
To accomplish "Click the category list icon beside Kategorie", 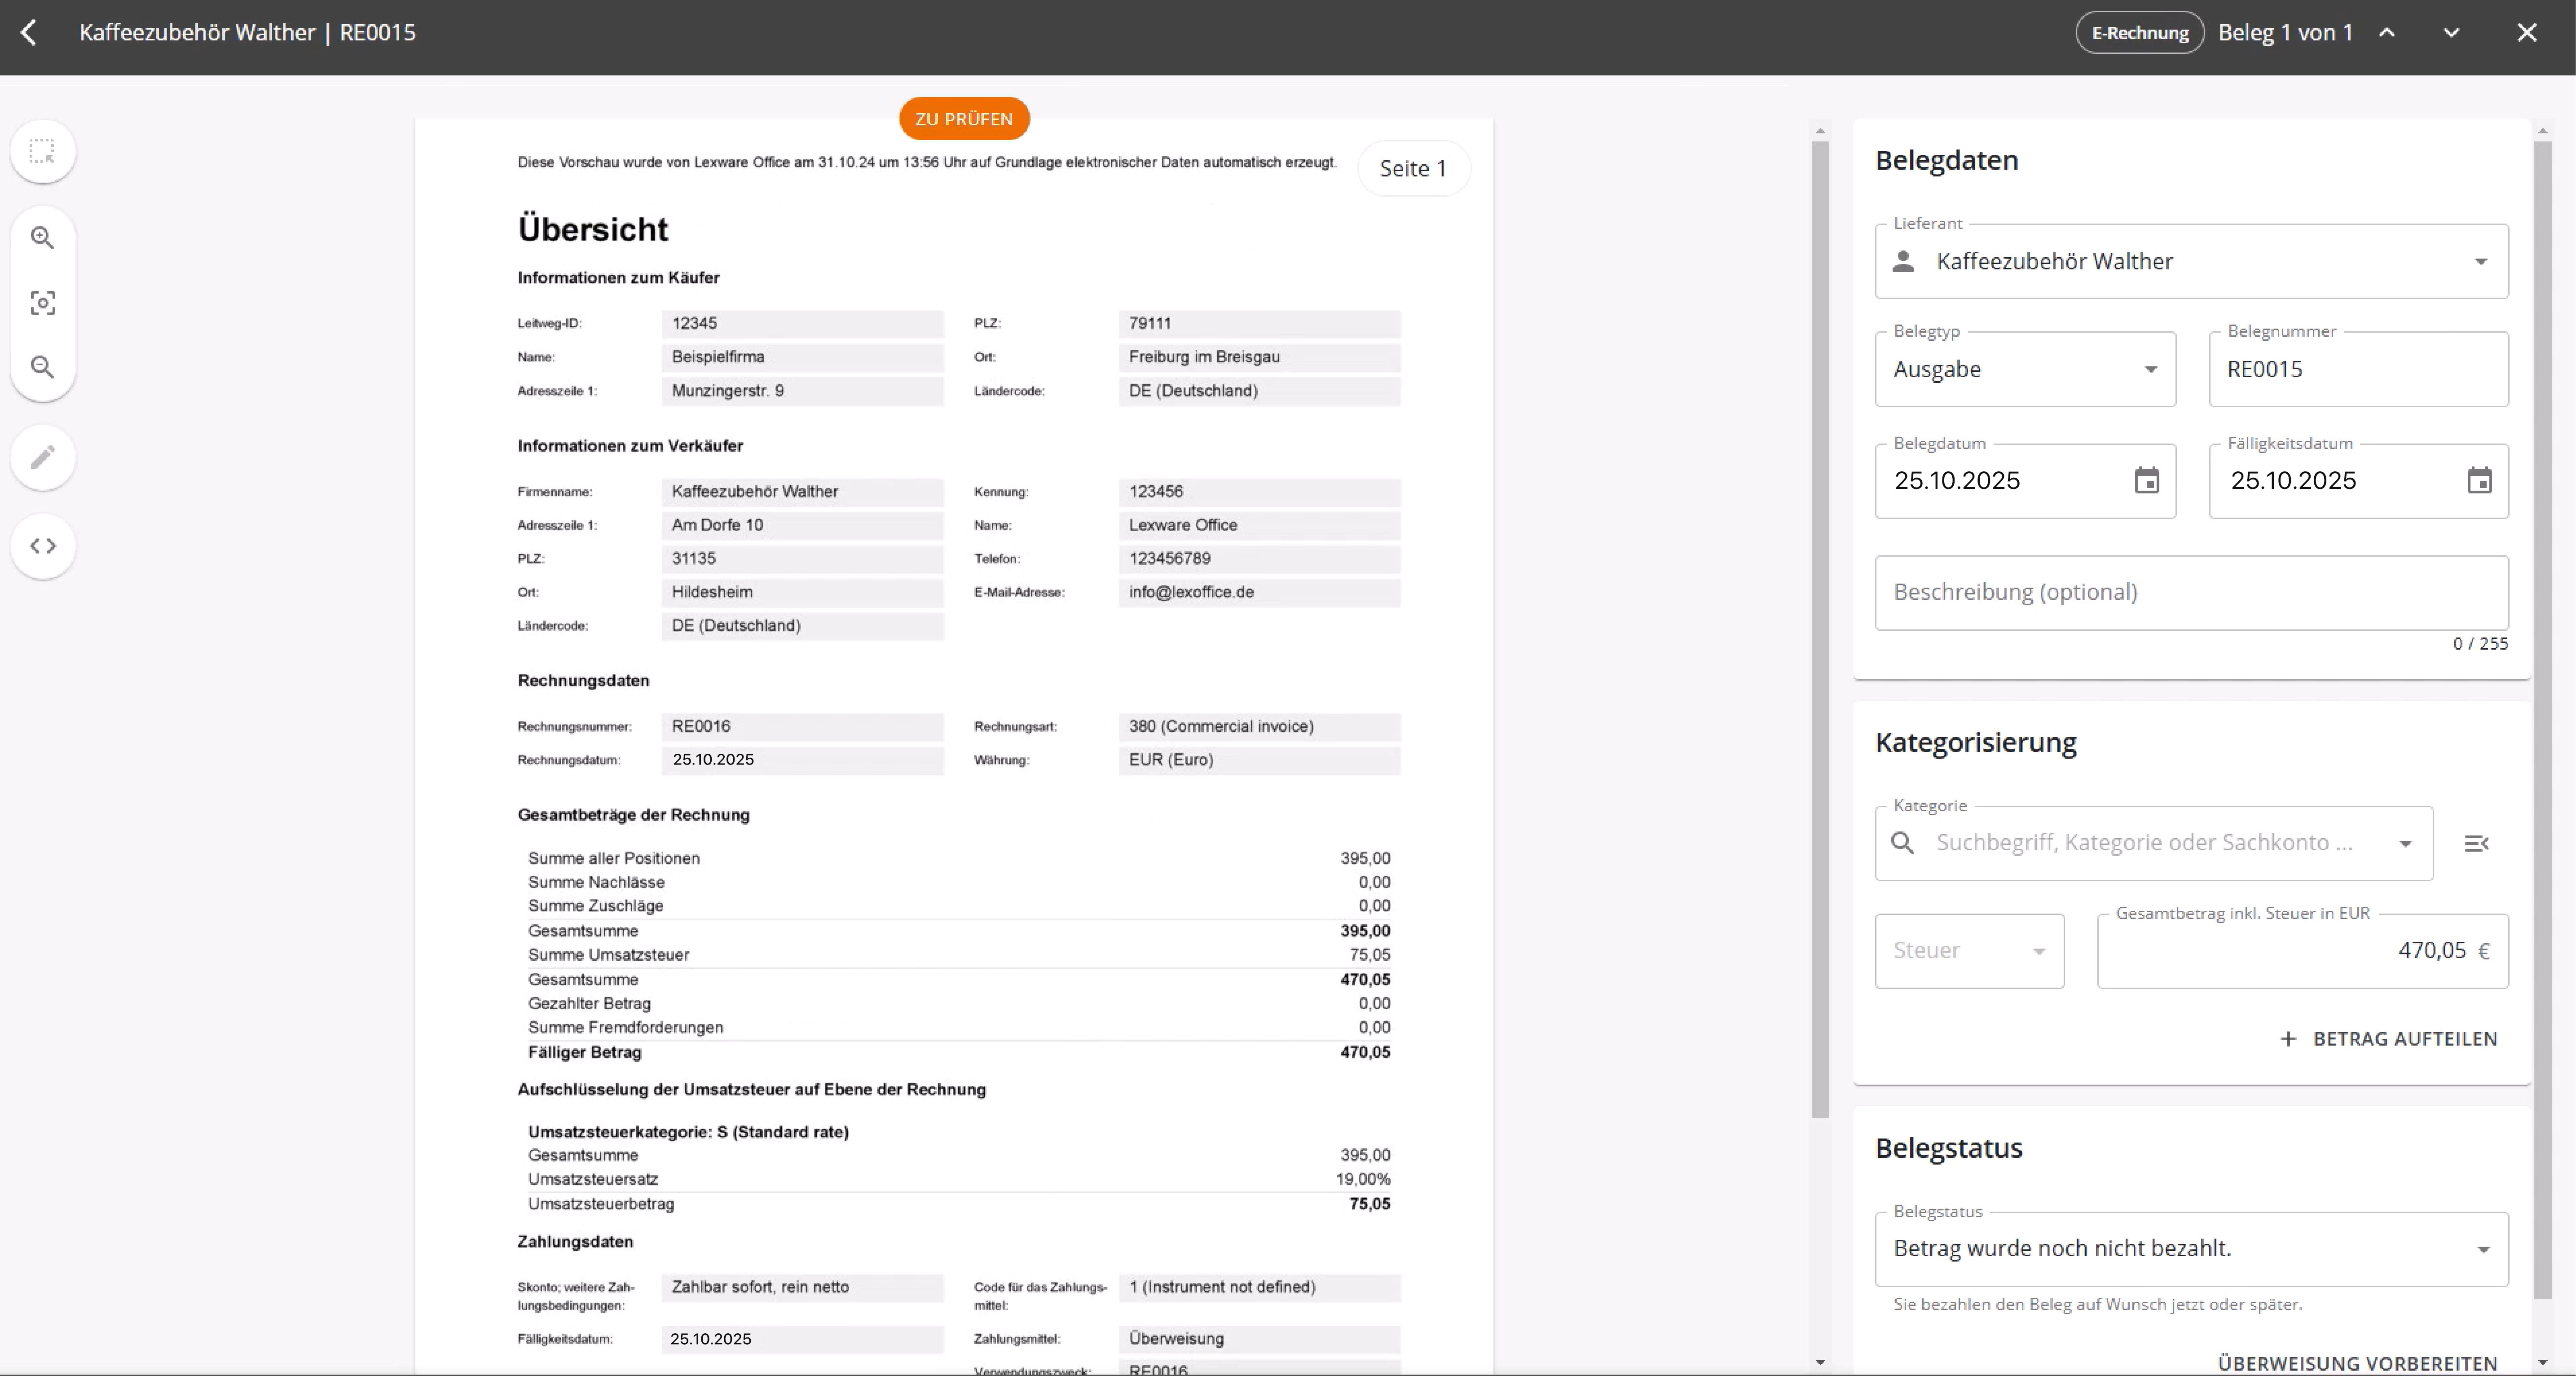I will pyautogui.click(x=2476, y=844).
